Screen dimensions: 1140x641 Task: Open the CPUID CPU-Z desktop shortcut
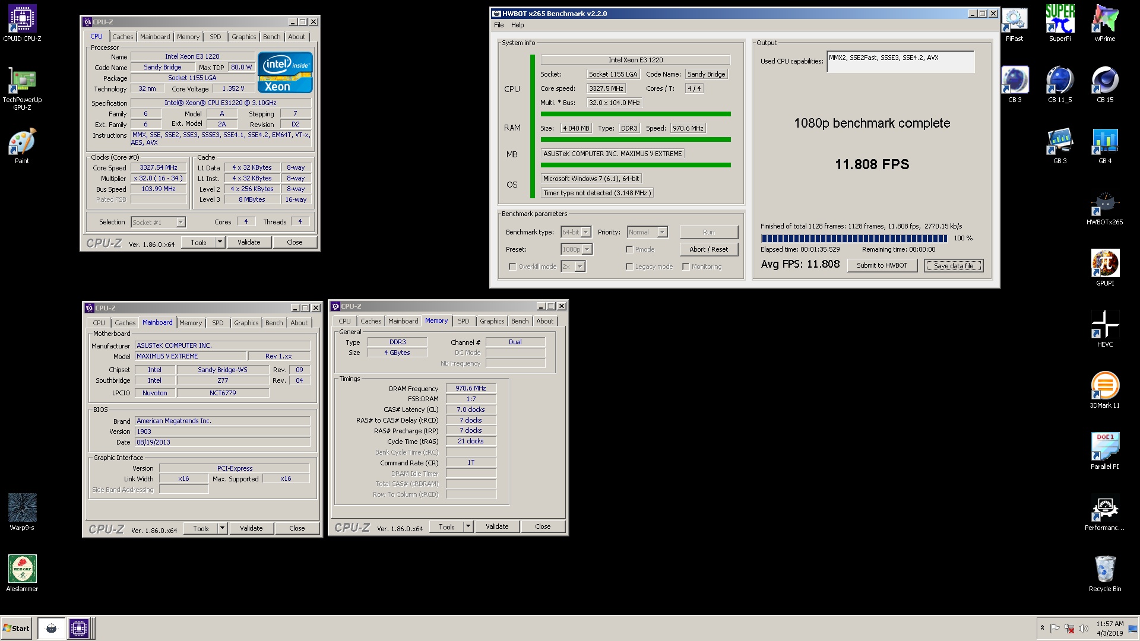point(22,24)
